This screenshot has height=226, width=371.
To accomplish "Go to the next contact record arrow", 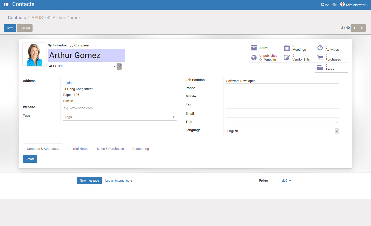I will click(362, 28).
